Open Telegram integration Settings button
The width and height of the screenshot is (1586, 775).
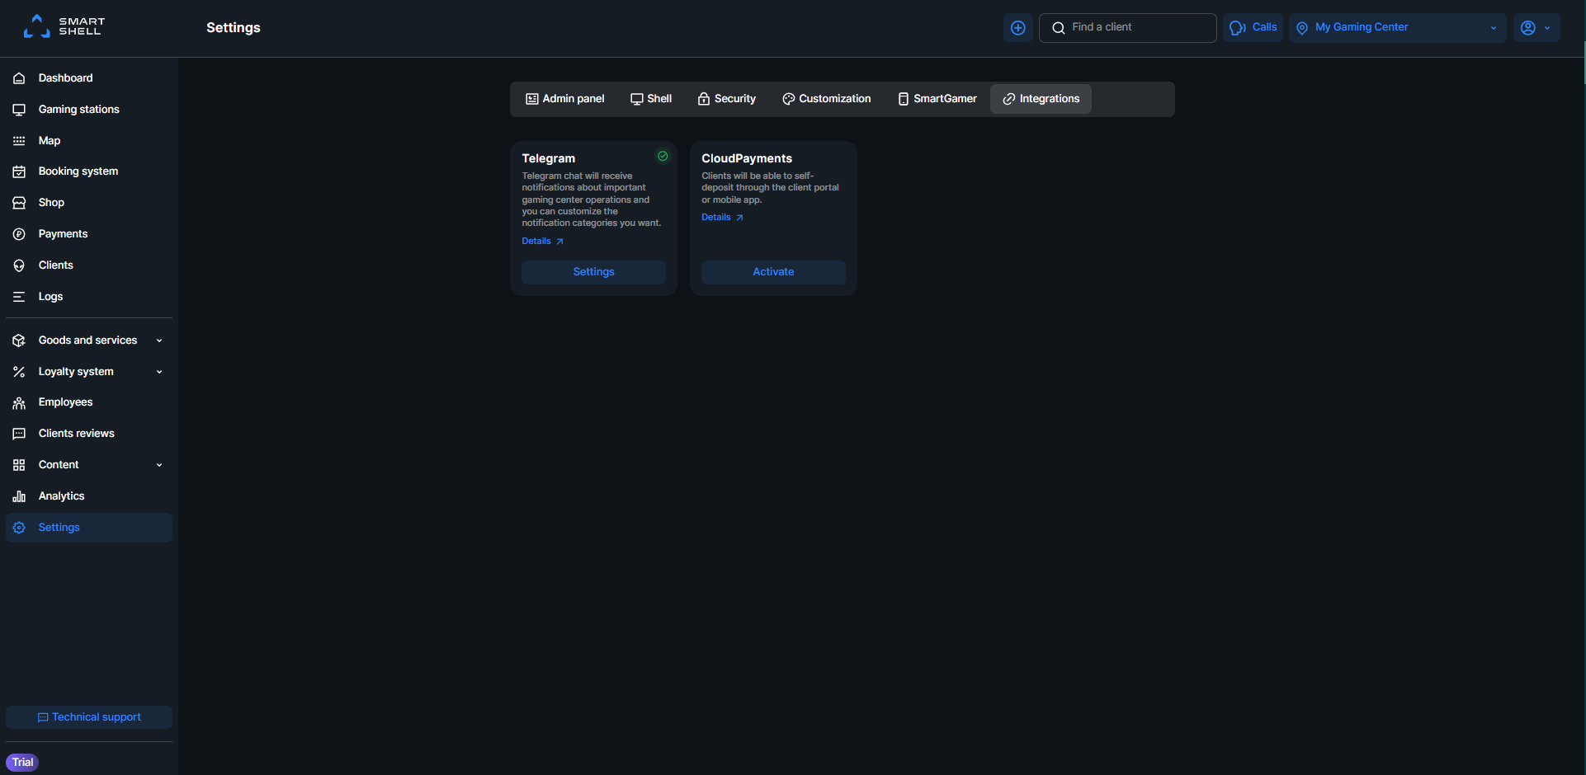[x=593, y=272]
